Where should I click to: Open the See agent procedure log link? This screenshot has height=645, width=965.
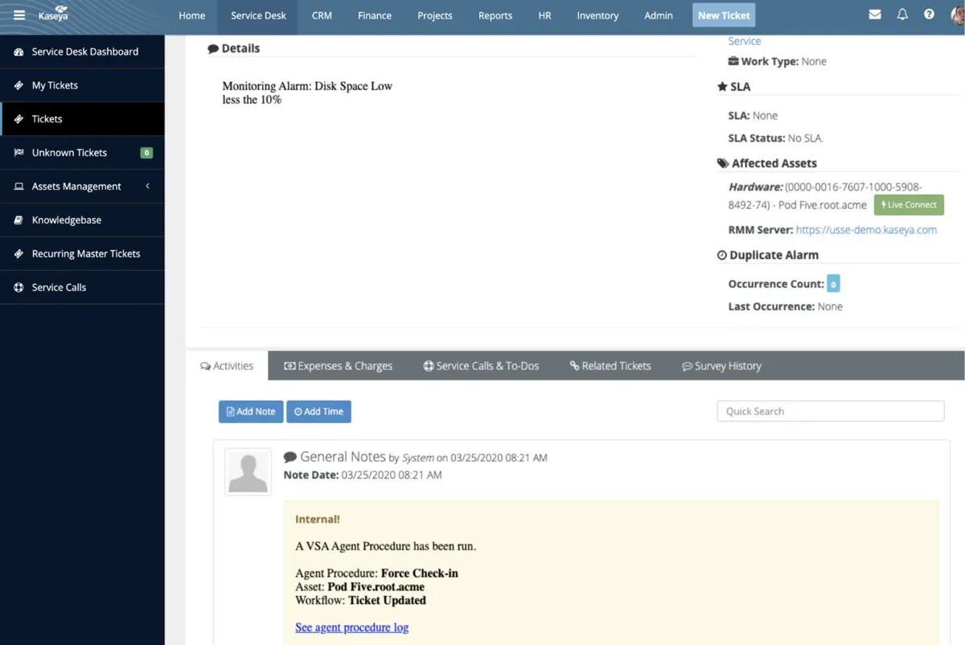pyautogui.click(x=351, y=627)
